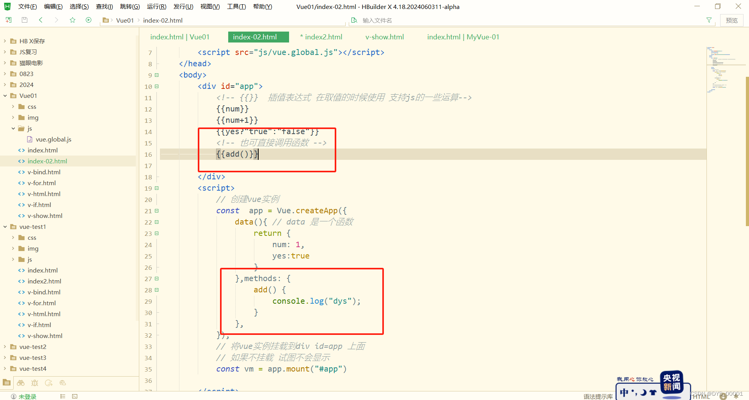Viewport: 749px width, 400px height.
Task: Fold the code at line 9 body tag
Action: (x=157, y=75)
